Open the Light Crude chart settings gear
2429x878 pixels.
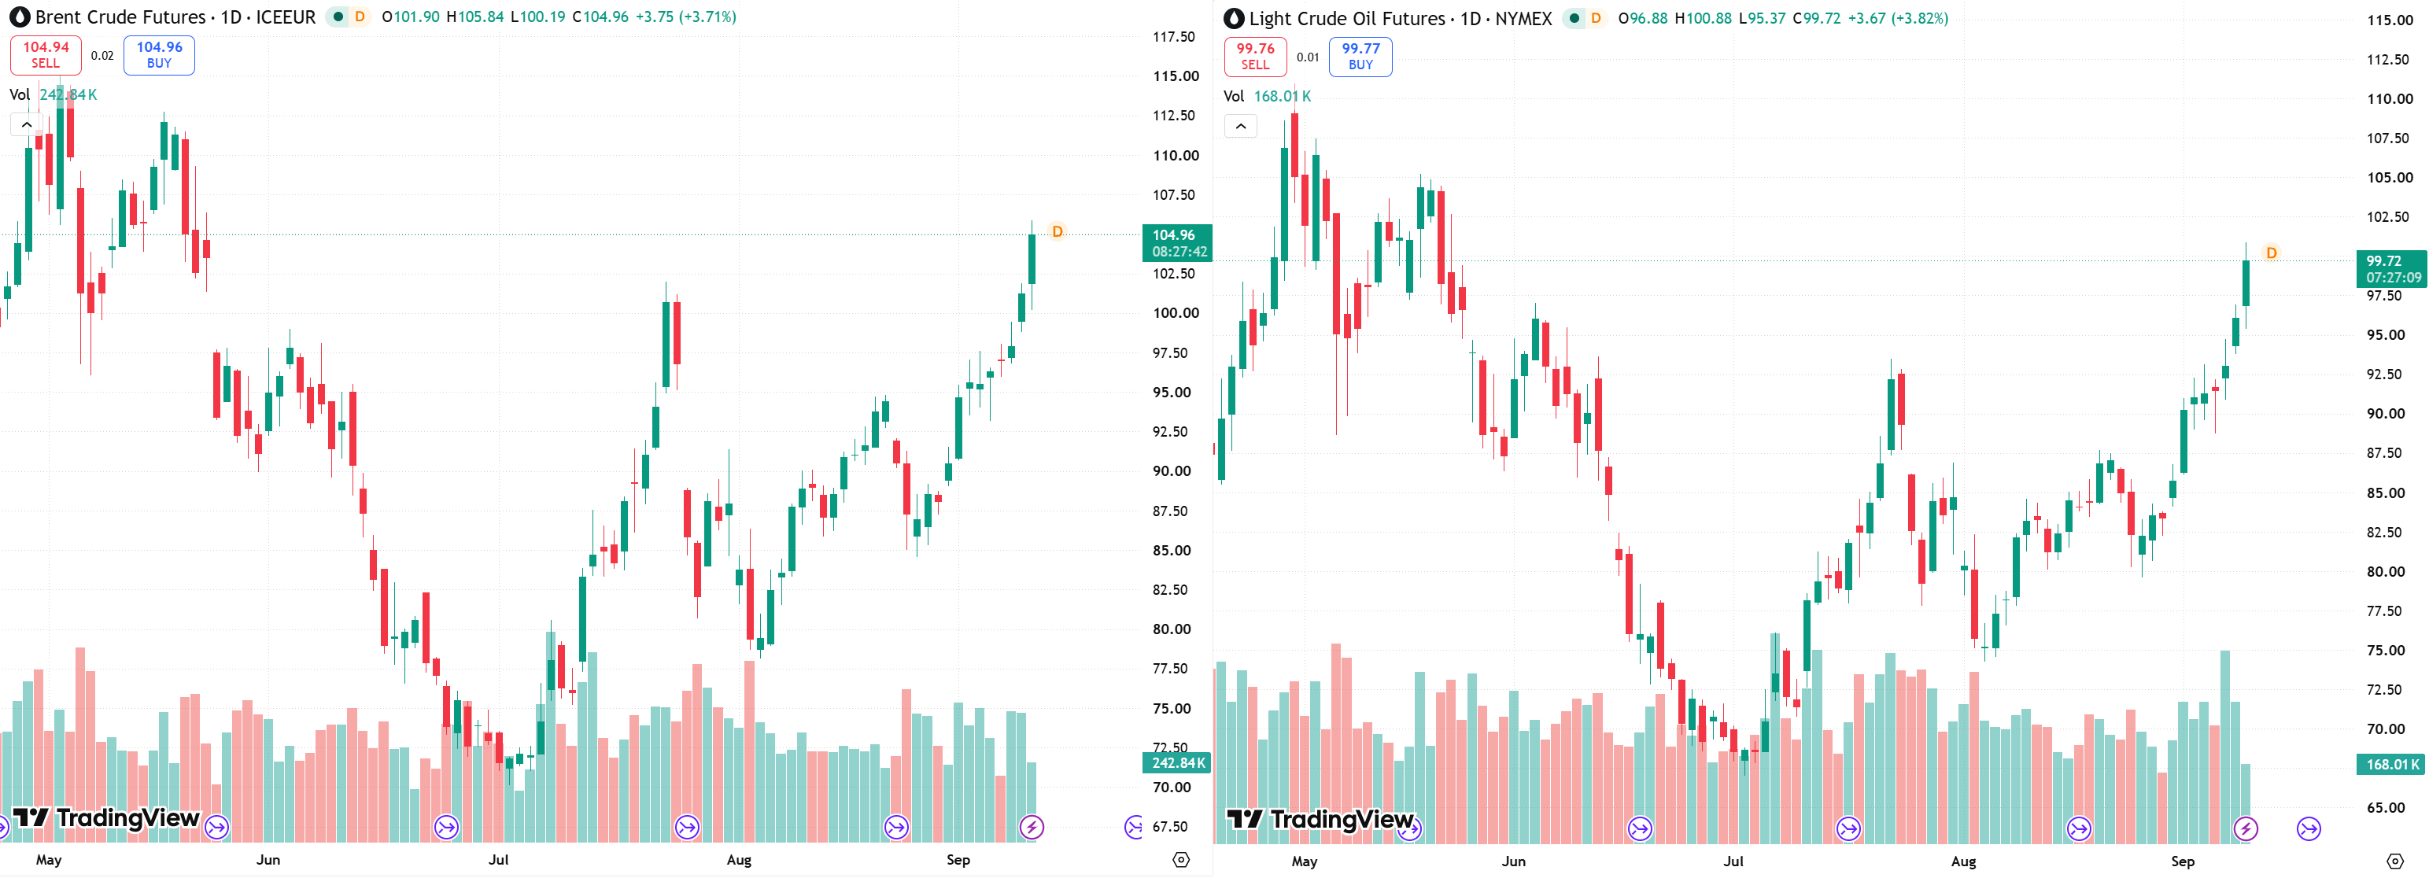tap(2395, 861)
